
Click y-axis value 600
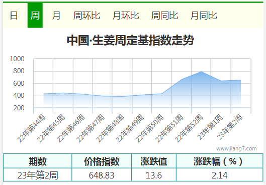[x=19, y=83]
